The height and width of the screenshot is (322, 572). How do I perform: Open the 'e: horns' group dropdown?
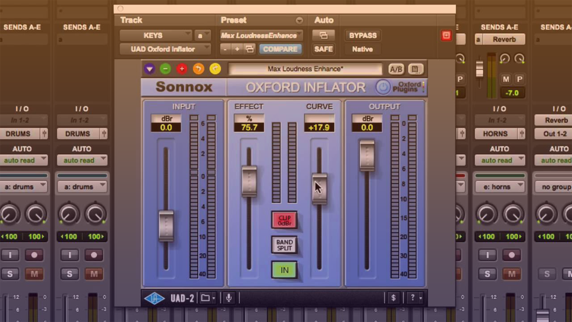(x=500, y=187)
